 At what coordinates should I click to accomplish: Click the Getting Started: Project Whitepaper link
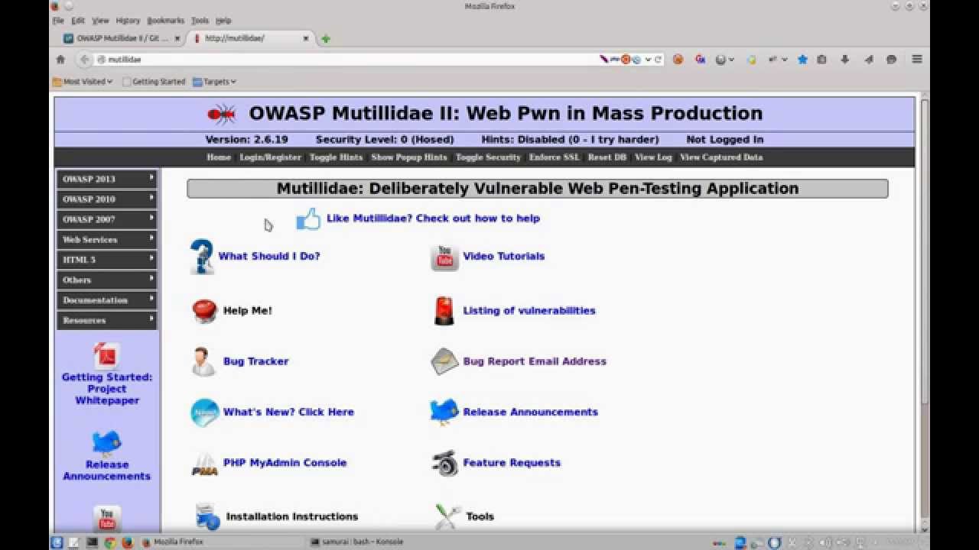pyautogui.click(x=107, y=389)
